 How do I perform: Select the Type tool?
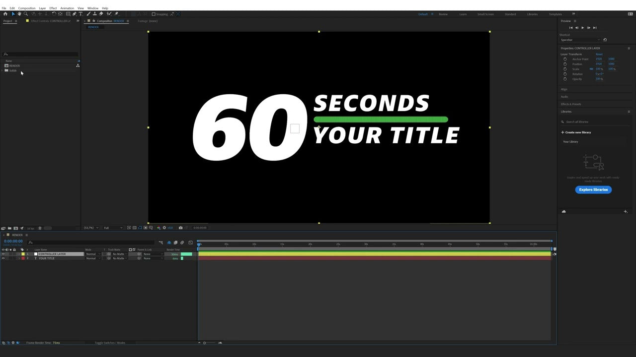81,14
